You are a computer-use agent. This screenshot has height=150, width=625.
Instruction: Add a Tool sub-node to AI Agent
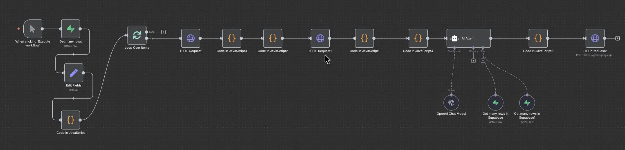[483, 61]
